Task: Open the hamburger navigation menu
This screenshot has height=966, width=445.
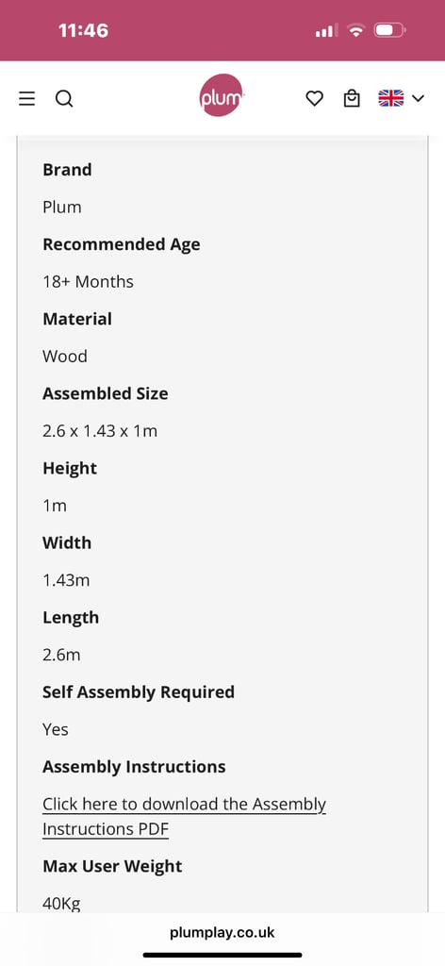Action: pos(27,98)
